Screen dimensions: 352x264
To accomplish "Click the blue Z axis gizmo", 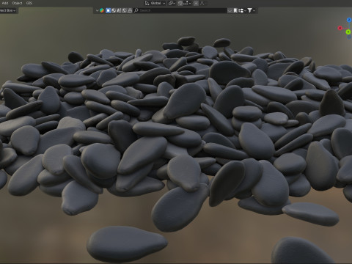I will click(349, 20).
